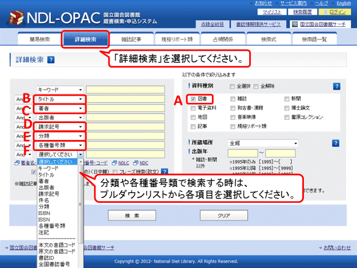Image resolution: width=357 pixels, height=268 pixels.
Task: Open マイリスト
Action: click(x=272, y=12)
